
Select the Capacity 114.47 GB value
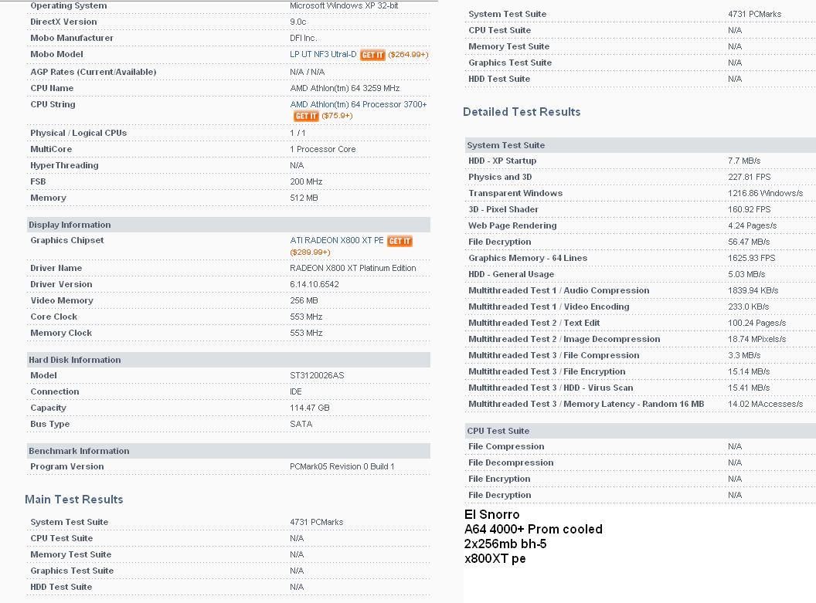(310, 408)
